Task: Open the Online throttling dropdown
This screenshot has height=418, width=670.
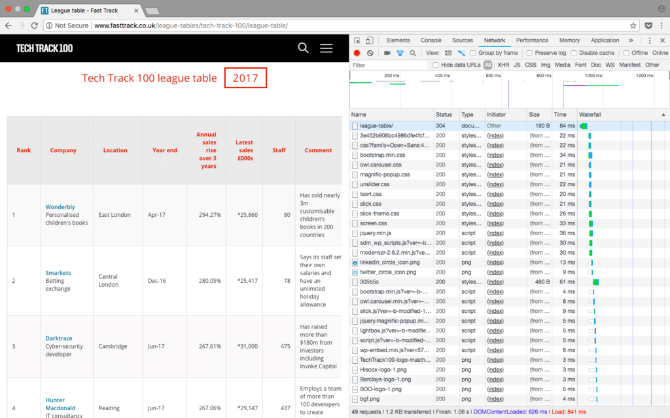Action: point(660,53)
